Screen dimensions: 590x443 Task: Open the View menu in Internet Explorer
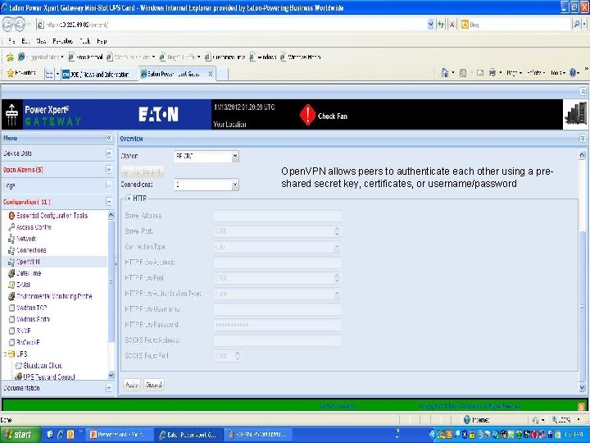[41, 41]
